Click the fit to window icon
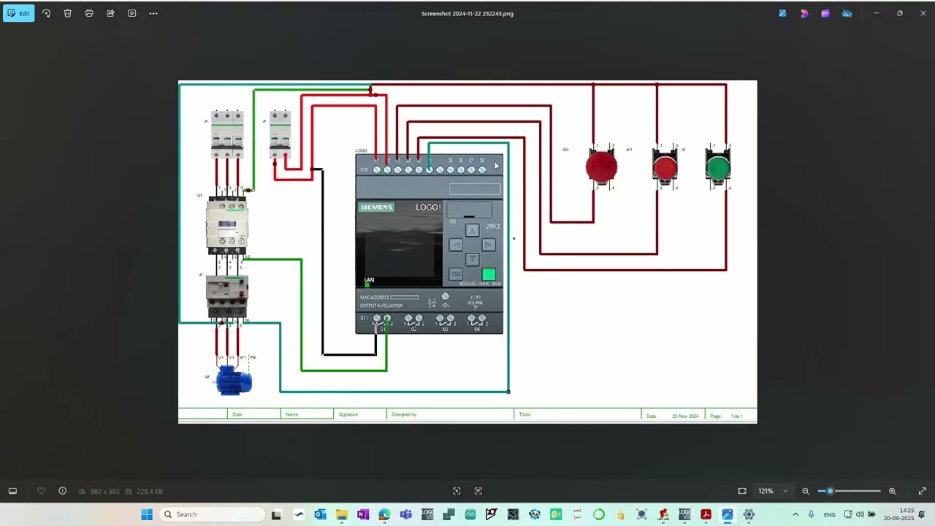935x526 pixels. [742, 491]
